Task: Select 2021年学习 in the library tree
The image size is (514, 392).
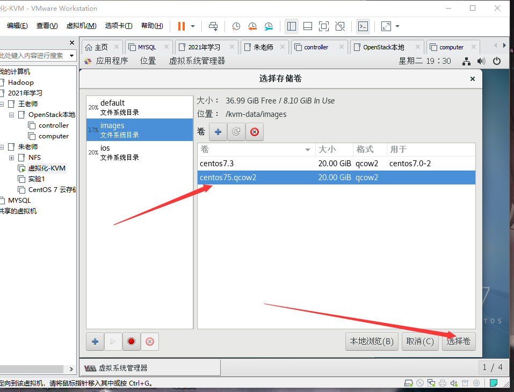Action: pyautogui.click(x=25, y=93)
